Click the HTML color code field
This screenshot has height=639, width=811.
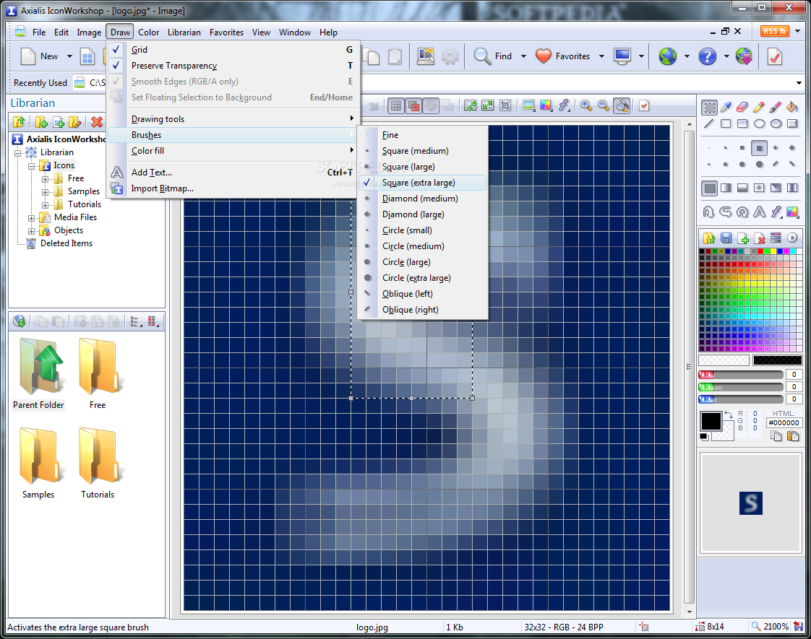pos(784,422)
